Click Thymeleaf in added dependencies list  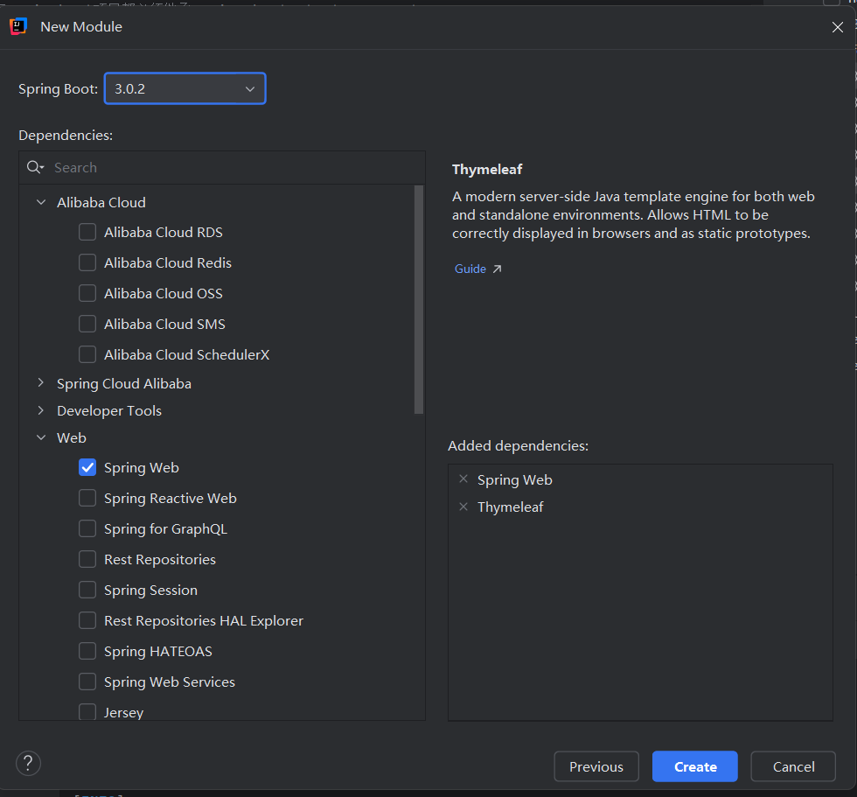(x=511, y=507)
